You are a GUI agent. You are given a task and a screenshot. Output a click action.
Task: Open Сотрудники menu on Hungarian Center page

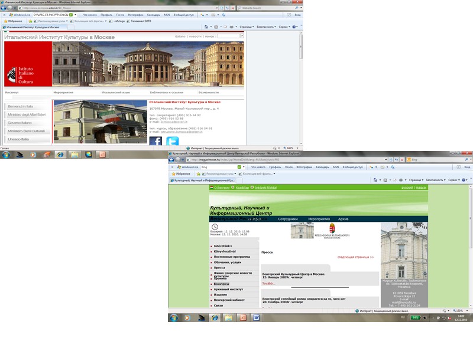[288, 219]
